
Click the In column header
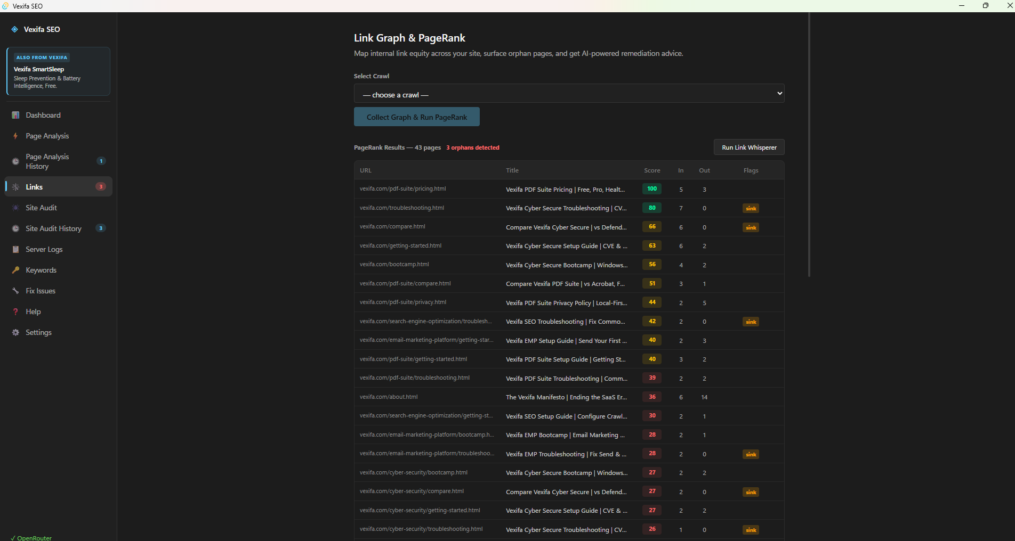coord(681,170)
